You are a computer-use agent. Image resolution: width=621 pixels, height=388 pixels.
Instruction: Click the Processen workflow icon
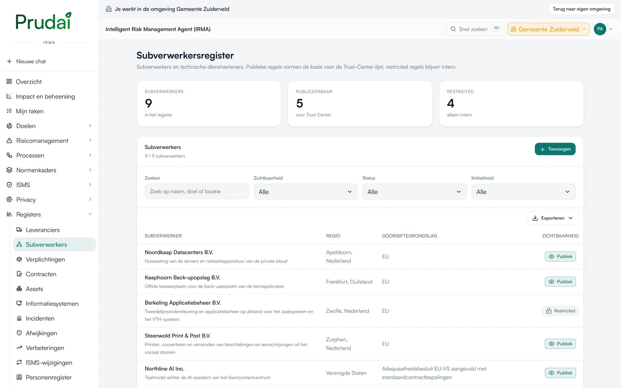(x=9, y=155)
